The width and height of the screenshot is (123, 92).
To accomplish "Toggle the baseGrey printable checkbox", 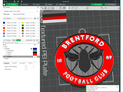I will (31, 49).
